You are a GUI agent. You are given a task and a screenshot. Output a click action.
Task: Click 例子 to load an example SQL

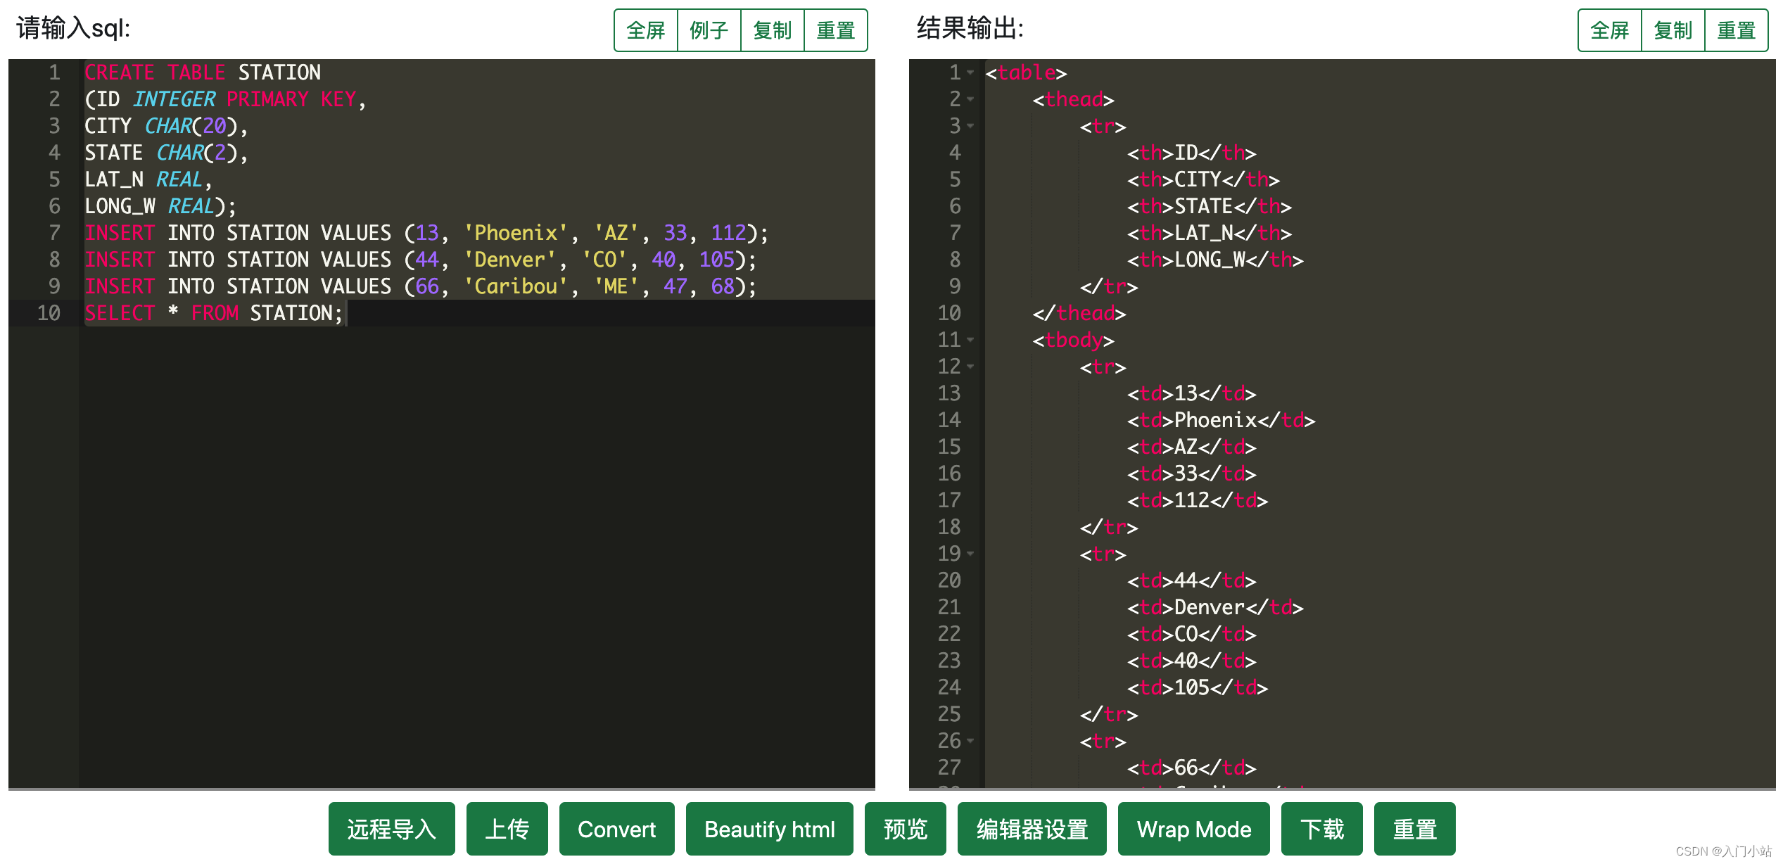point(709,30)
